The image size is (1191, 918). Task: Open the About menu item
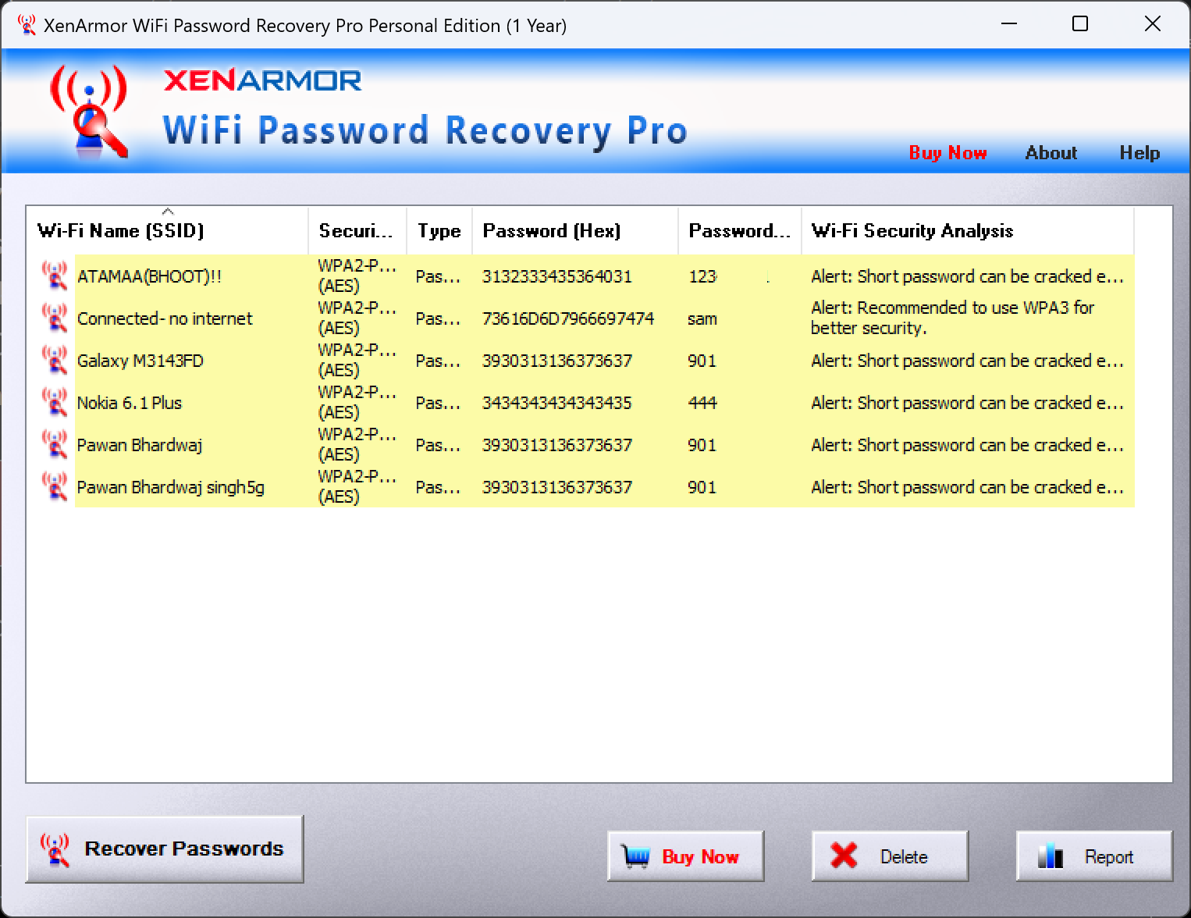(x=1051, y=153)
